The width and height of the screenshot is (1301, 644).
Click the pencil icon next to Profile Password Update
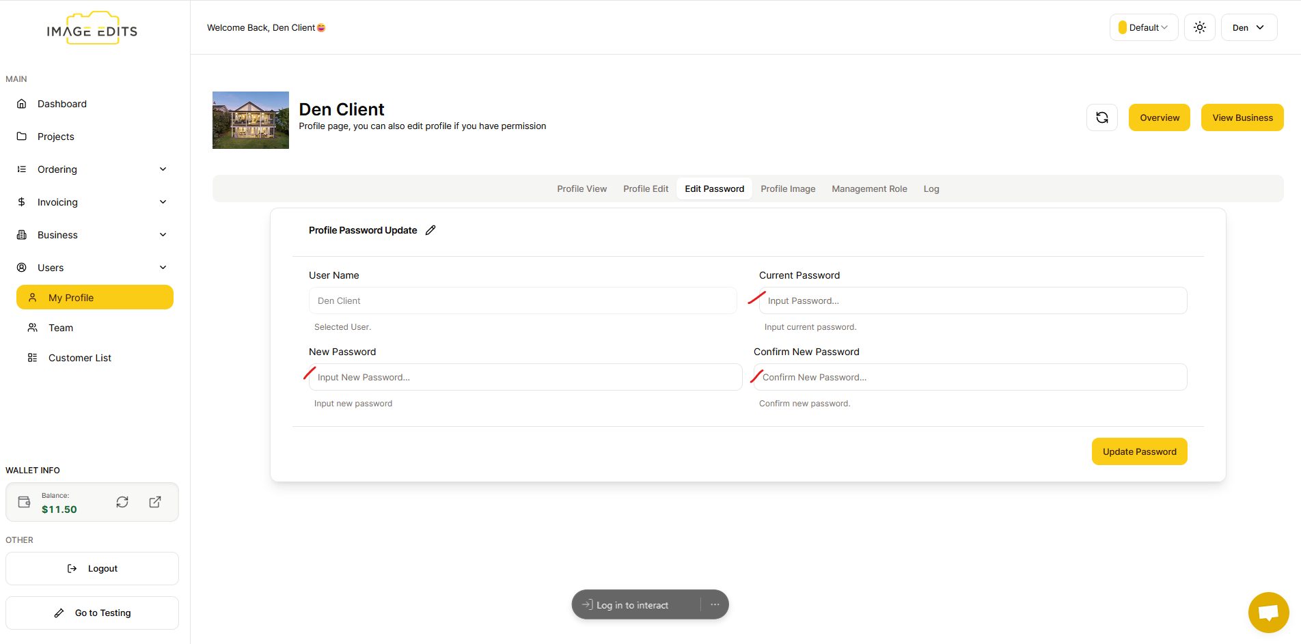tap(430, 230)
